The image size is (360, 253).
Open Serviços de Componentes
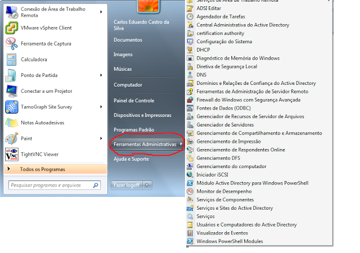coord(225,200)
